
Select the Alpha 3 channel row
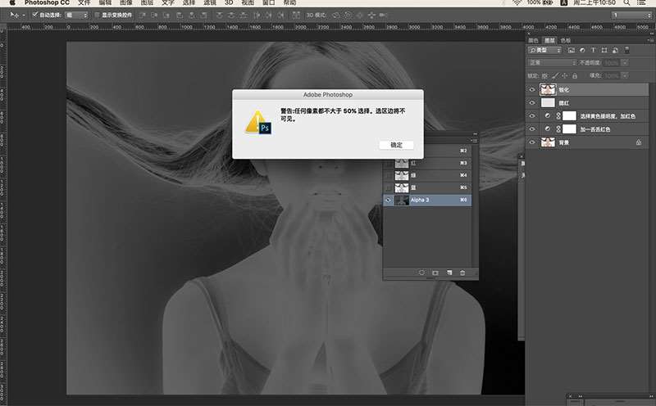427,200
